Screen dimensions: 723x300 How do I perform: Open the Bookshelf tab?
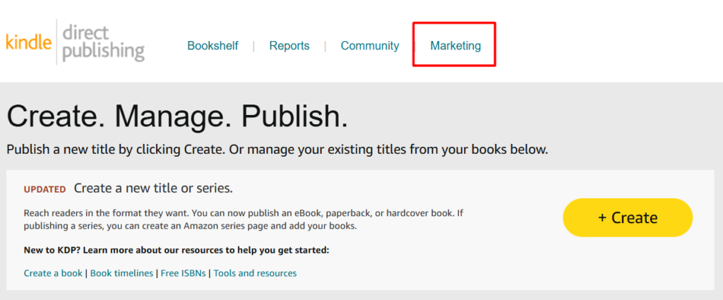click(x=213, y=46)
